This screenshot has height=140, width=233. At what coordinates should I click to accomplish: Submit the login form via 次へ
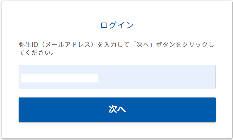click(x=117, y=110)
